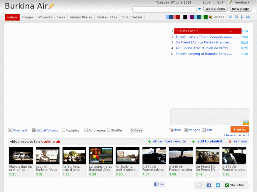Open spot Air Burkina video thumbnail
Screen dimensions: 257x192
coord(47,156)
